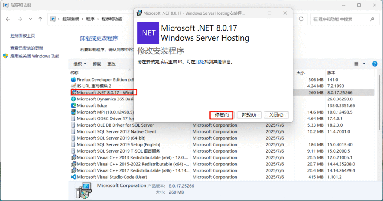383x201 pixels.
Task: Click 控制面板 in the breadcrumb path
Action: [x=71, y=19]
